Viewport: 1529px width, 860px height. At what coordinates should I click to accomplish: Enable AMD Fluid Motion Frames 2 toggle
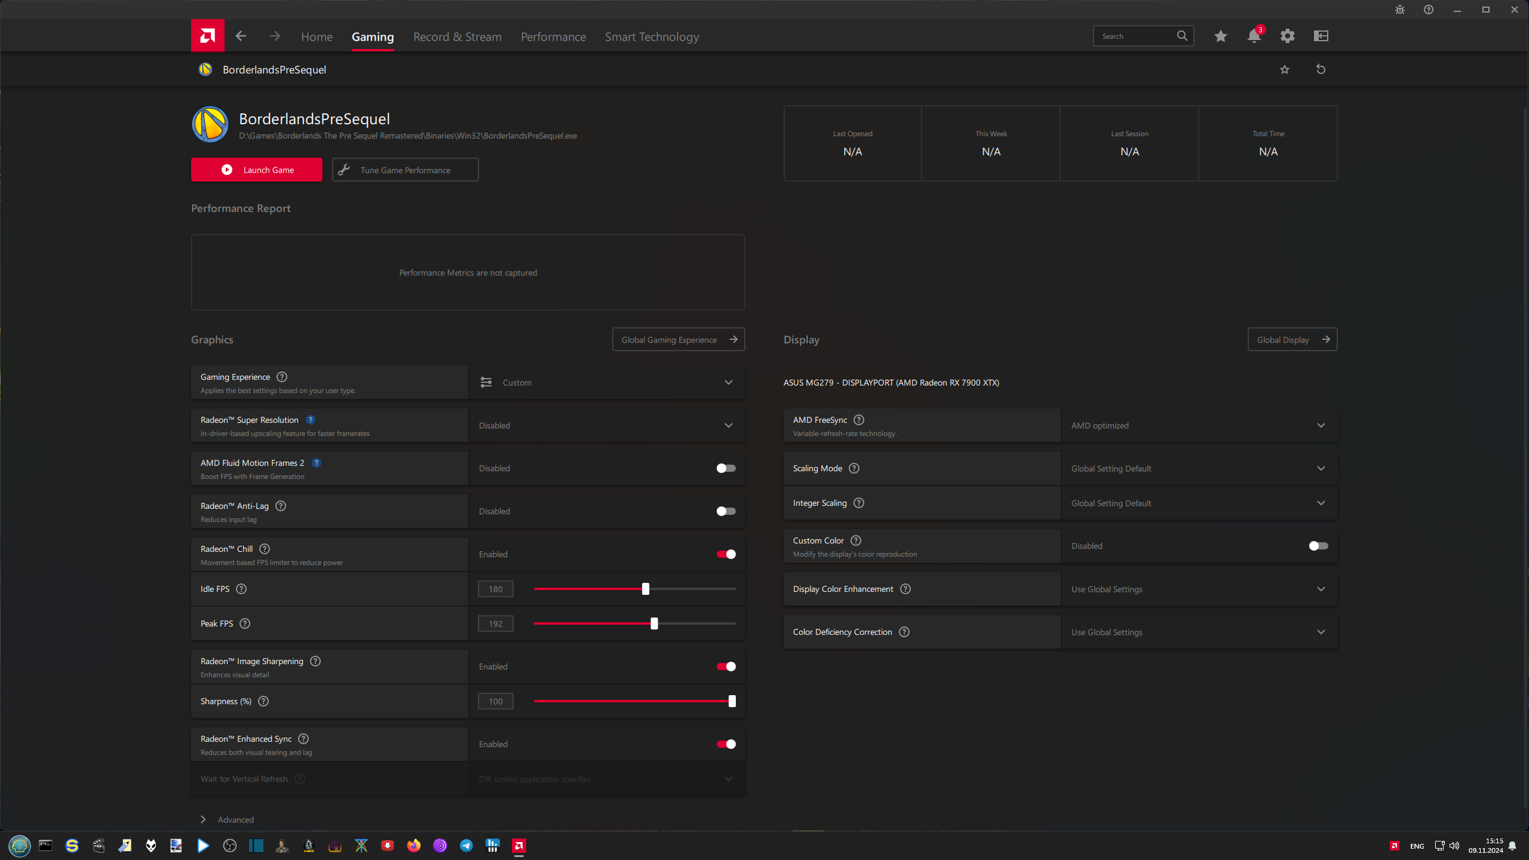point(726,468)
